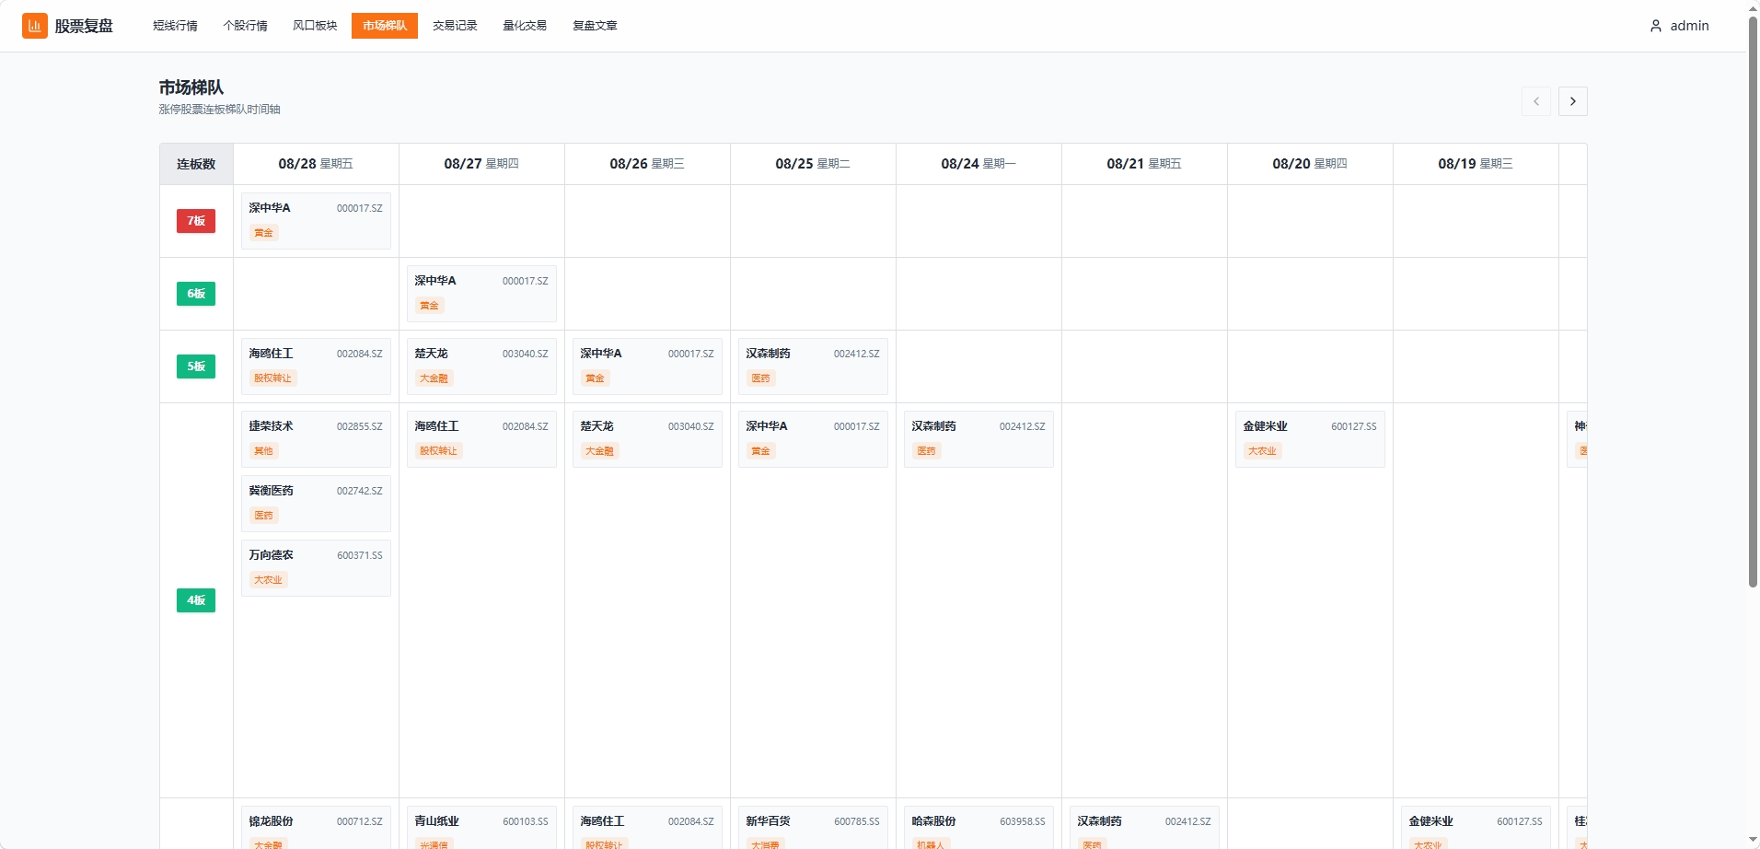Open the admin user profile icon
The width and height of the screenshot is (1760, 849).
point(1656,26)
